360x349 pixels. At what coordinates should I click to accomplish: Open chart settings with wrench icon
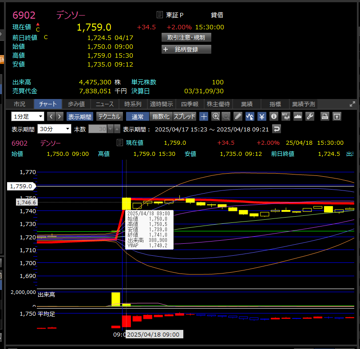(310, 117)
